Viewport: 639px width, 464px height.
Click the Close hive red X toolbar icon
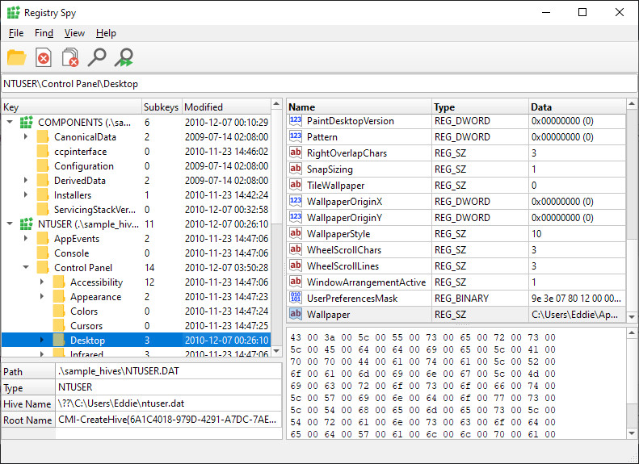[43, 57]
